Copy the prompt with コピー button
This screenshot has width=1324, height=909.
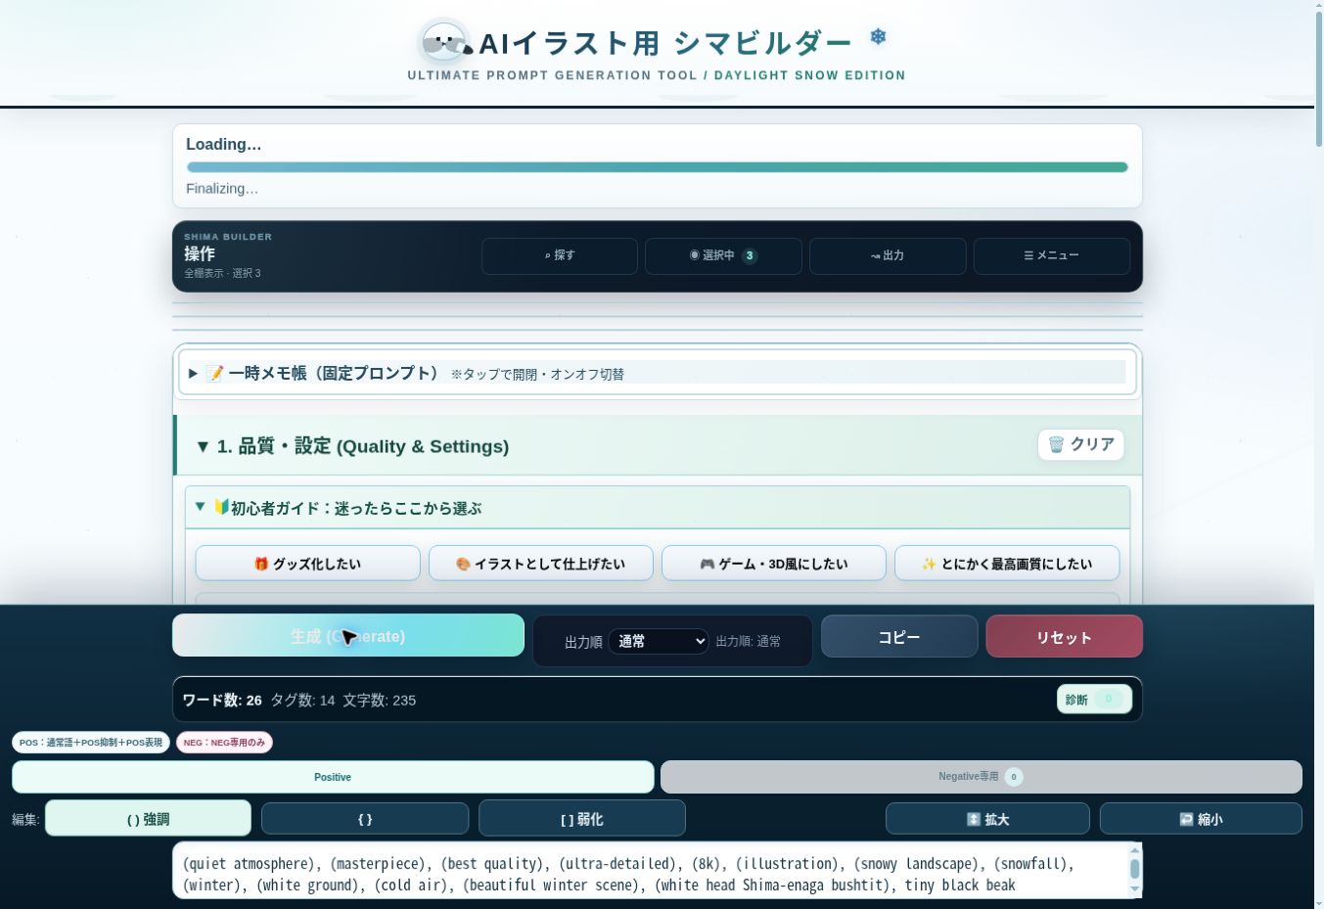pos(899,637)
